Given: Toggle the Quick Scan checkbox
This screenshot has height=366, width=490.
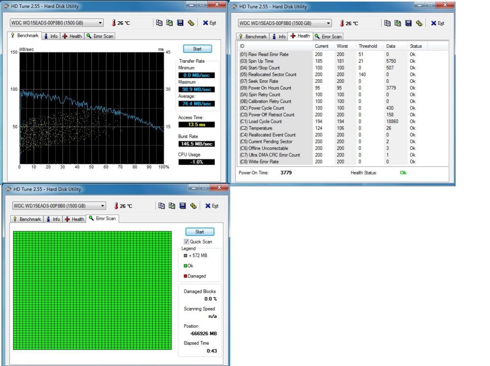Looking at the screenshot, I should pos(186,242).
